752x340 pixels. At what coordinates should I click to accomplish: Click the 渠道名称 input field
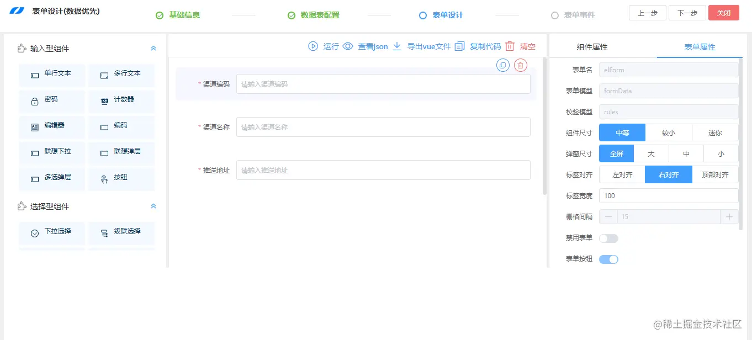pos(383,126)
